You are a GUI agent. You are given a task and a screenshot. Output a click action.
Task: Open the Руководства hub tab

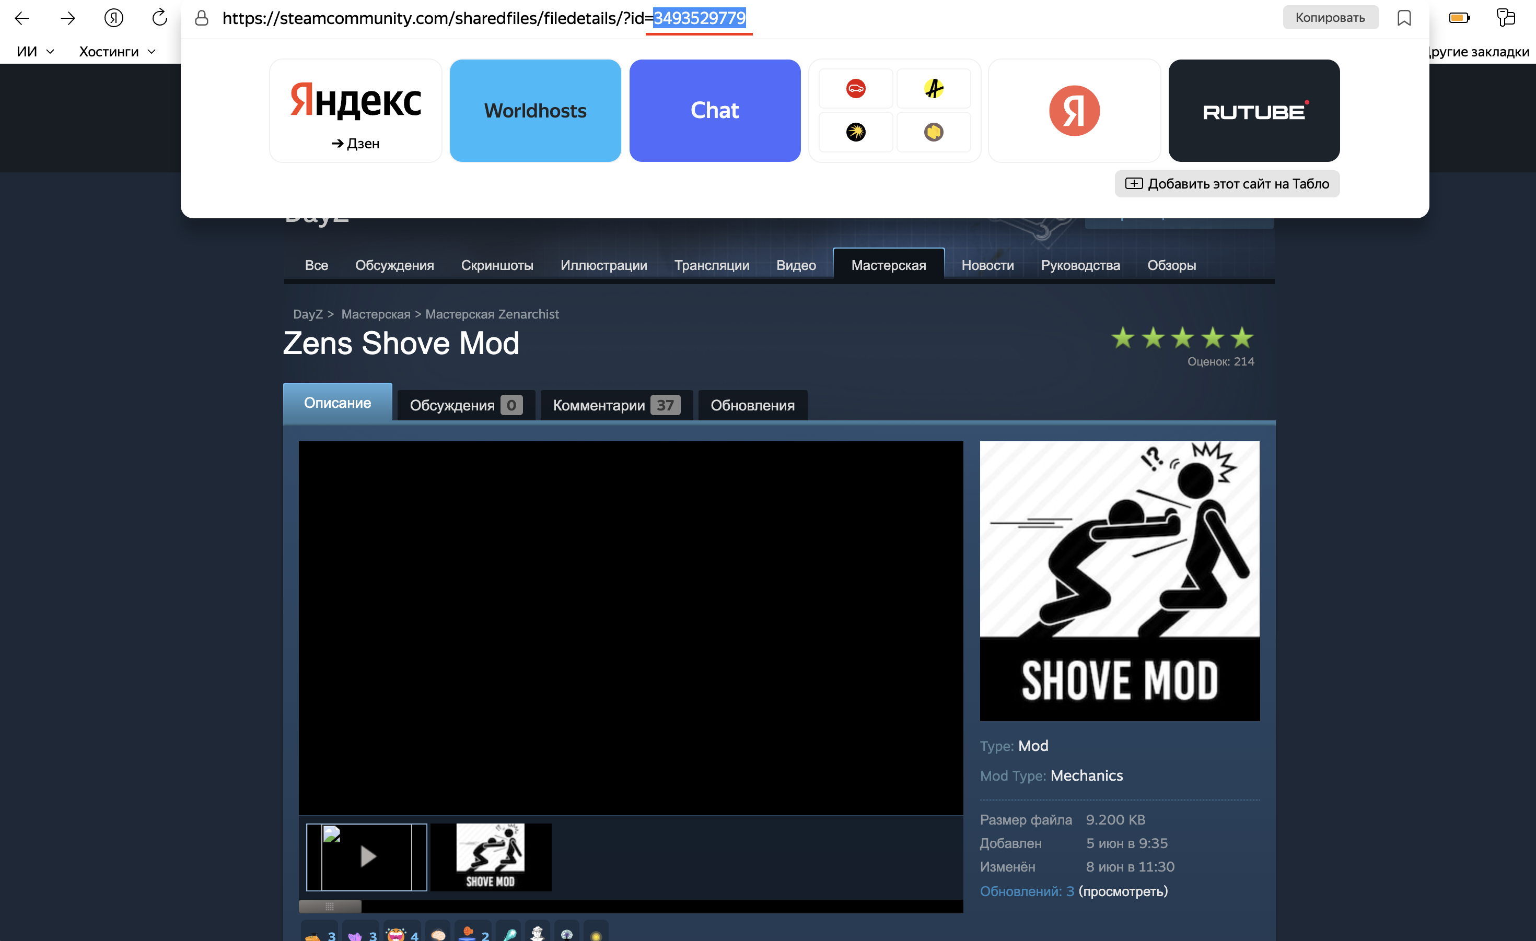click(1080, 265)
